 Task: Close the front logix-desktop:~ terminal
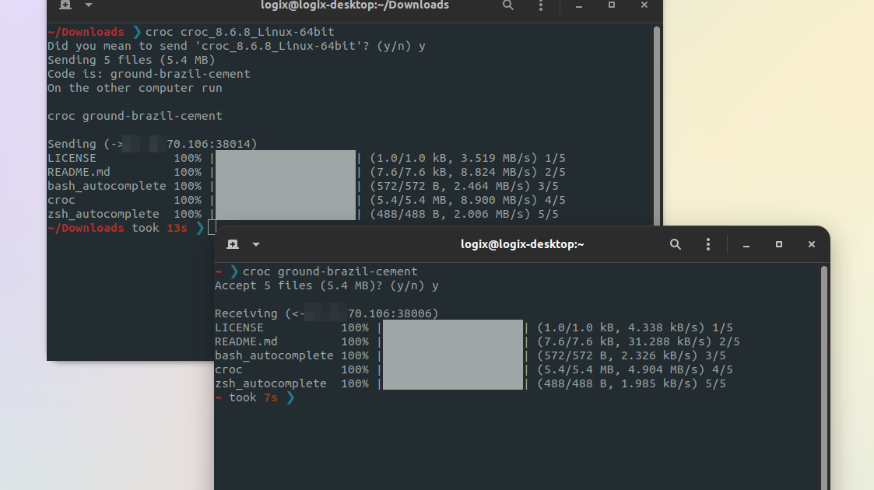pos(812,244)
